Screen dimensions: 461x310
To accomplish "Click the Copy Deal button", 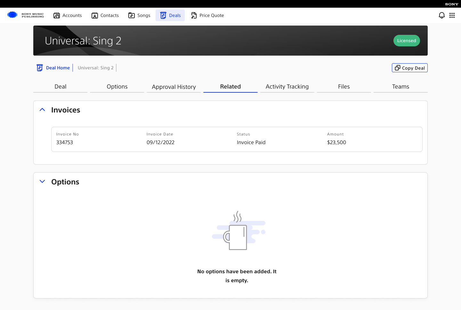I will click(410, 68).
